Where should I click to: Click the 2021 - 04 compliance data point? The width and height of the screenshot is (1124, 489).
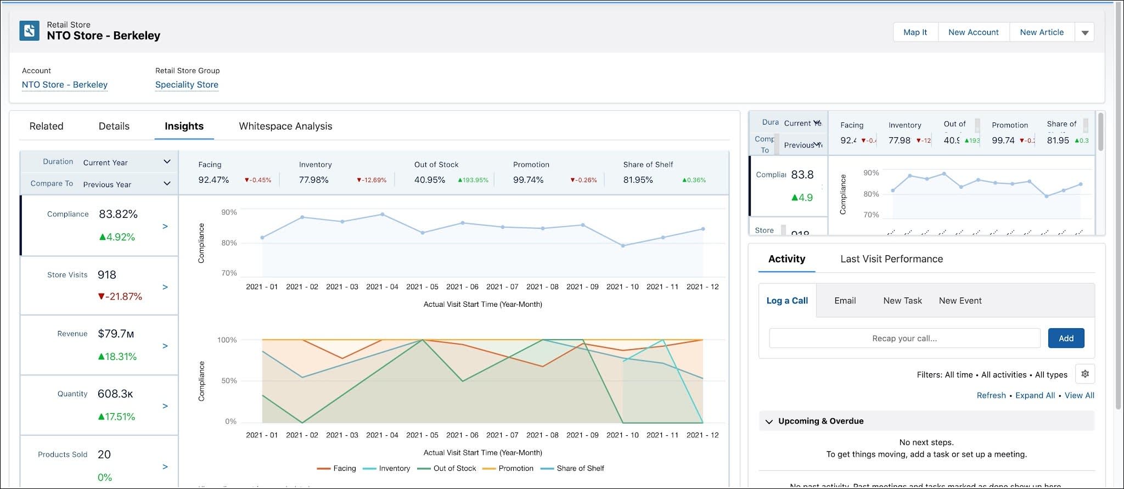point(382,215)
